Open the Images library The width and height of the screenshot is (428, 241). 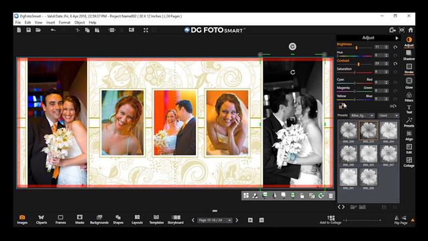coord(22,220)
